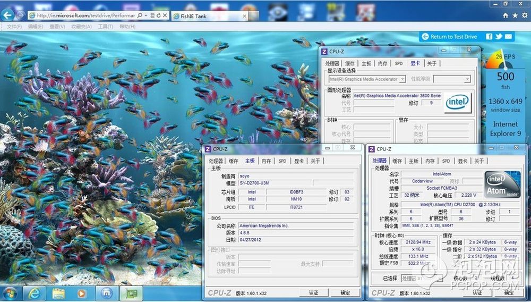
Task: Open 内存 tab in processor CPU-Z window
Action: (430, 161)
